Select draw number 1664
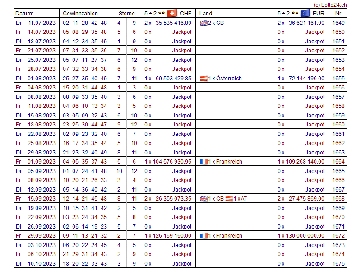361x271 pixels. (338, 162)
